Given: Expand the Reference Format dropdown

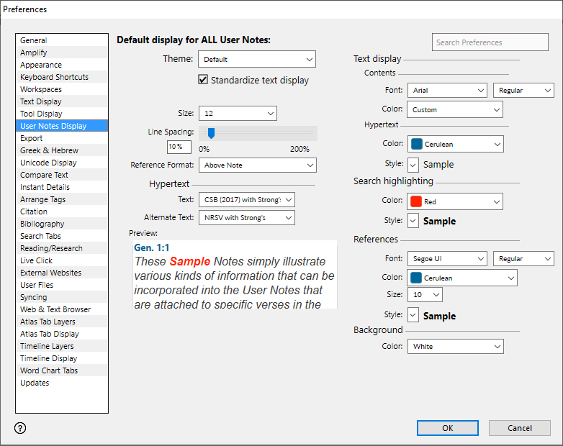Looking at the screenshot, I should [257, 165].
